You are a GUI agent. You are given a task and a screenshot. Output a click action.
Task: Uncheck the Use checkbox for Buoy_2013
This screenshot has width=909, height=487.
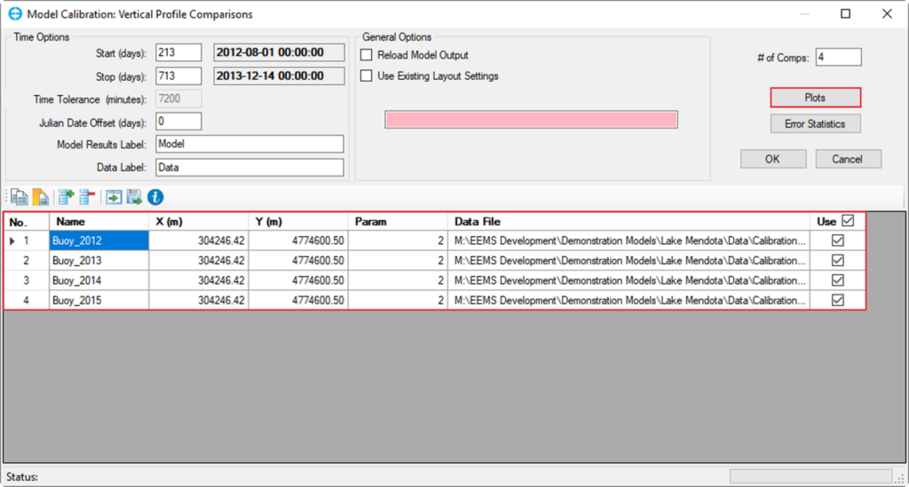[837, 261]
